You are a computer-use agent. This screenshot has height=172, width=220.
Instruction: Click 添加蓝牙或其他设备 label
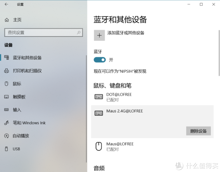(126, 33)
